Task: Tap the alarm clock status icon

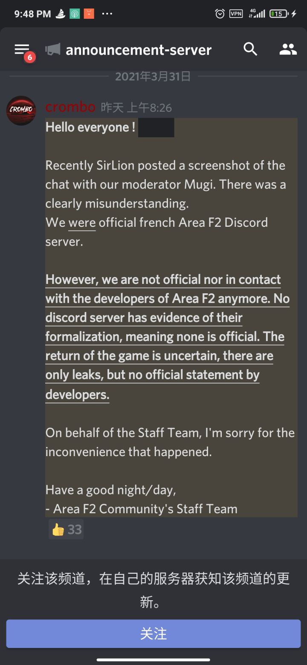Action: point(220,14)
